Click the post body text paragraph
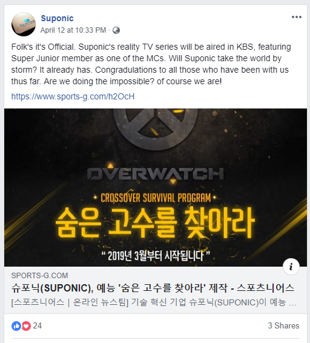The image size is (310, 343). coord(151,64)
